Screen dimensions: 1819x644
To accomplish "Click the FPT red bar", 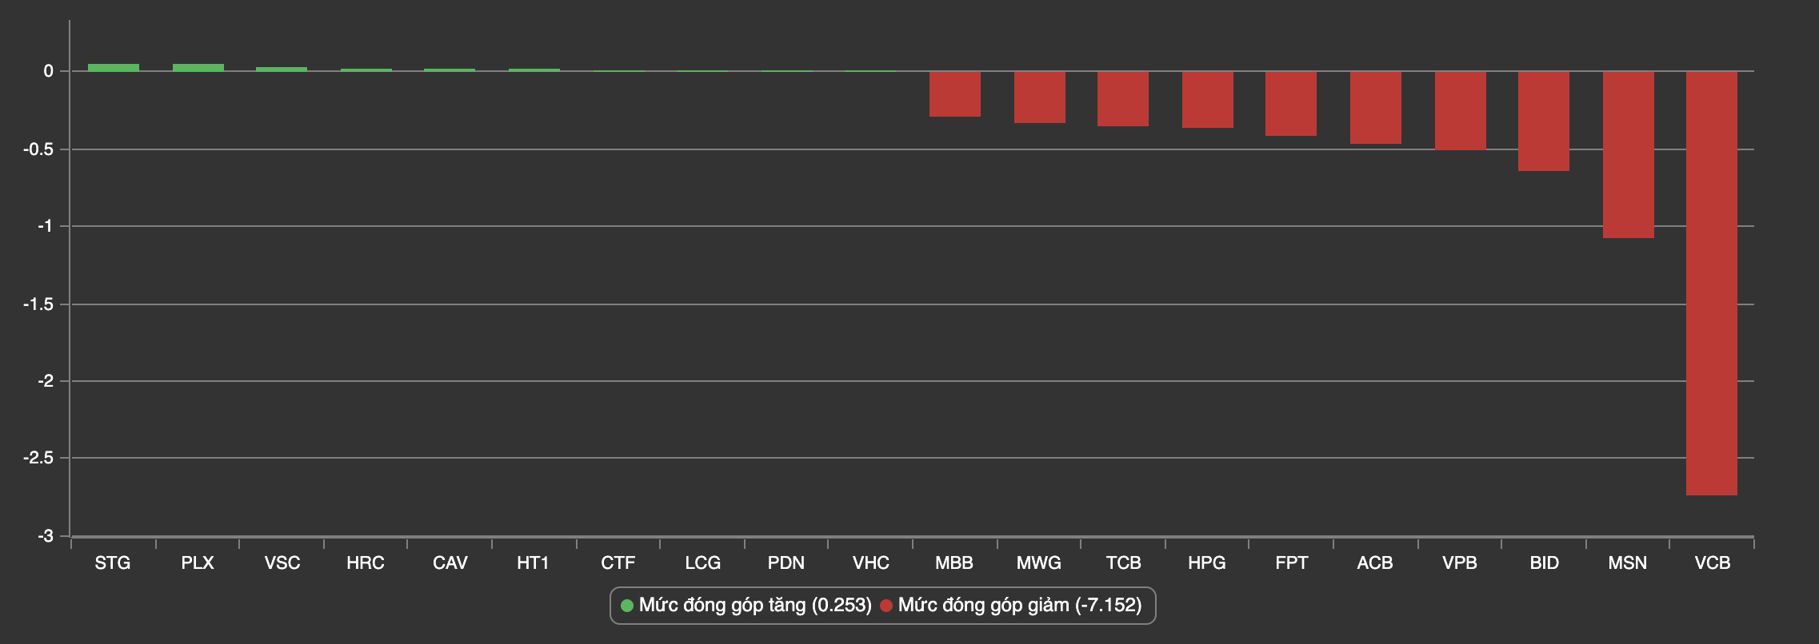I will (1290, 103).
